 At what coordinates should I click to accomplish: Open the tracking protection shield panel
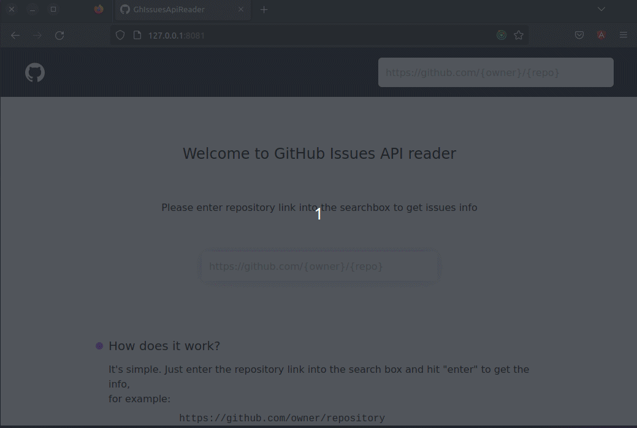click(120, 35)
